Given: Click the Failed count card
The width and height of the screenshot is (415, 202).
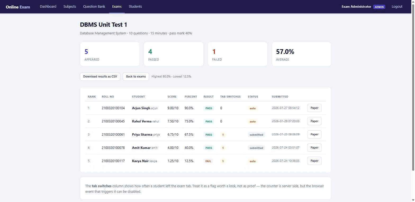Looking at the screenshot, I should click(237, 54).
